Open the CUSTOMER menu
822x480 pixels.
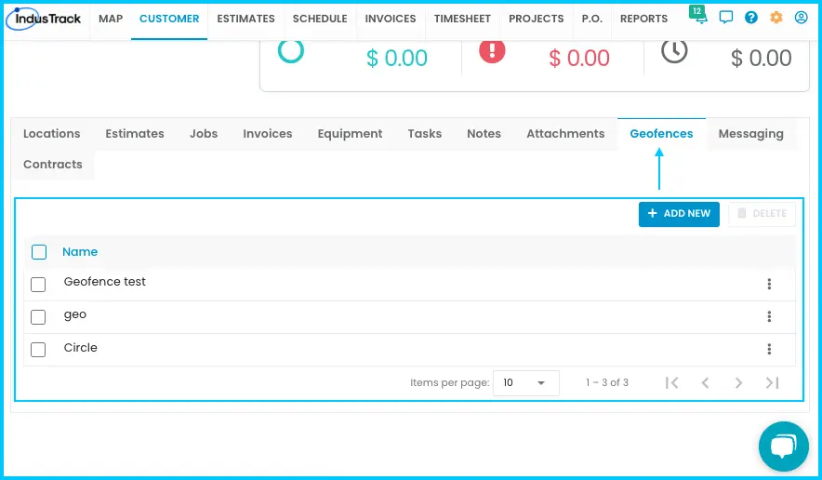[x=169, y=19]
